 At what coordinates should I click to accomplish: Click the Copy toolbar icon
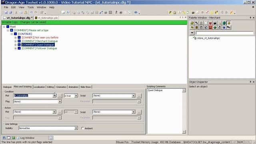(21, 12)
